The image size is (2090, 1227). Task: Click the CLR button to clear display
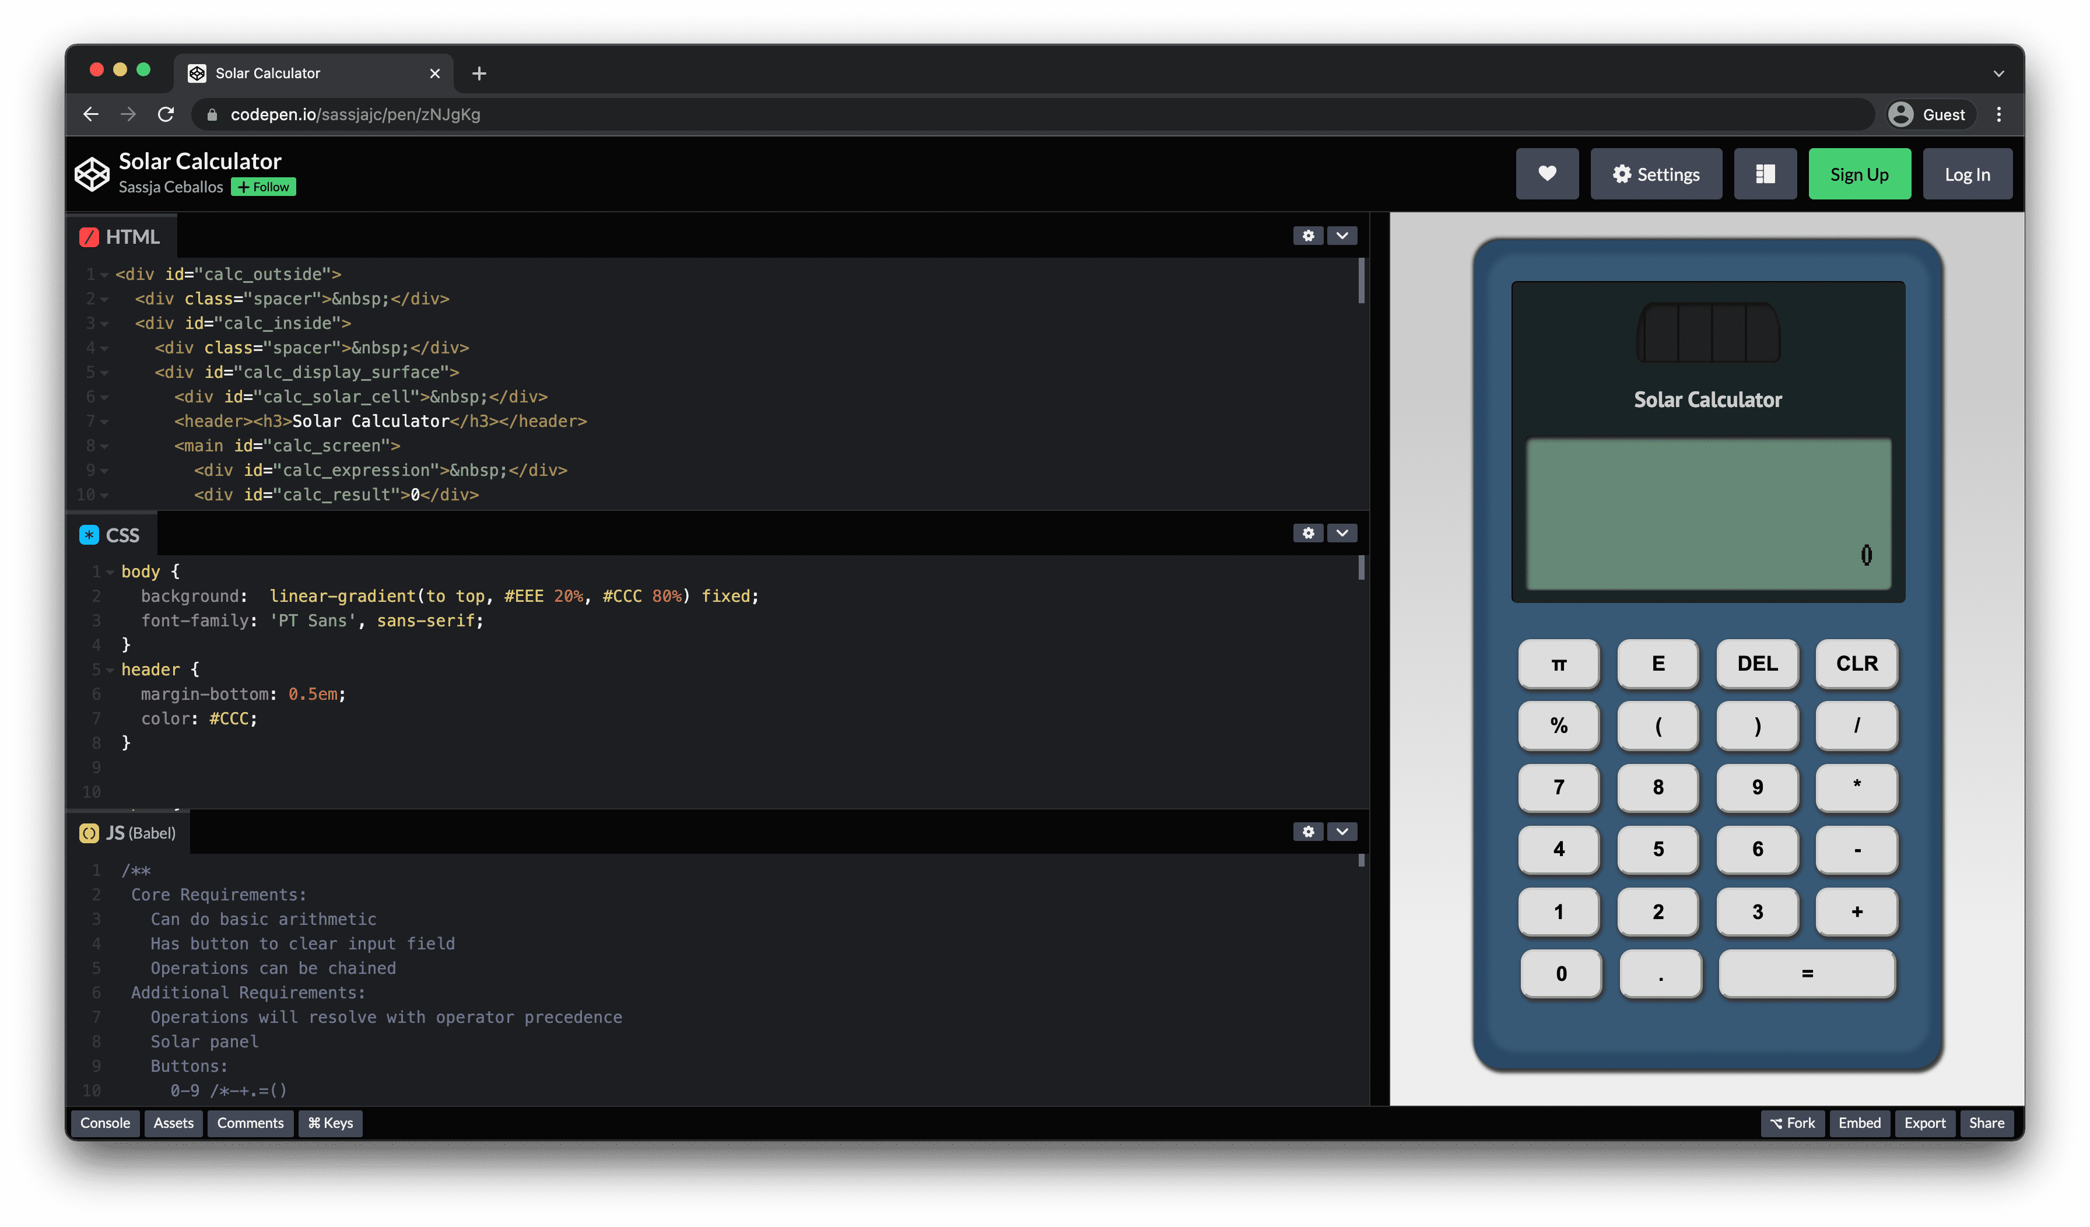coord(1855,663)
